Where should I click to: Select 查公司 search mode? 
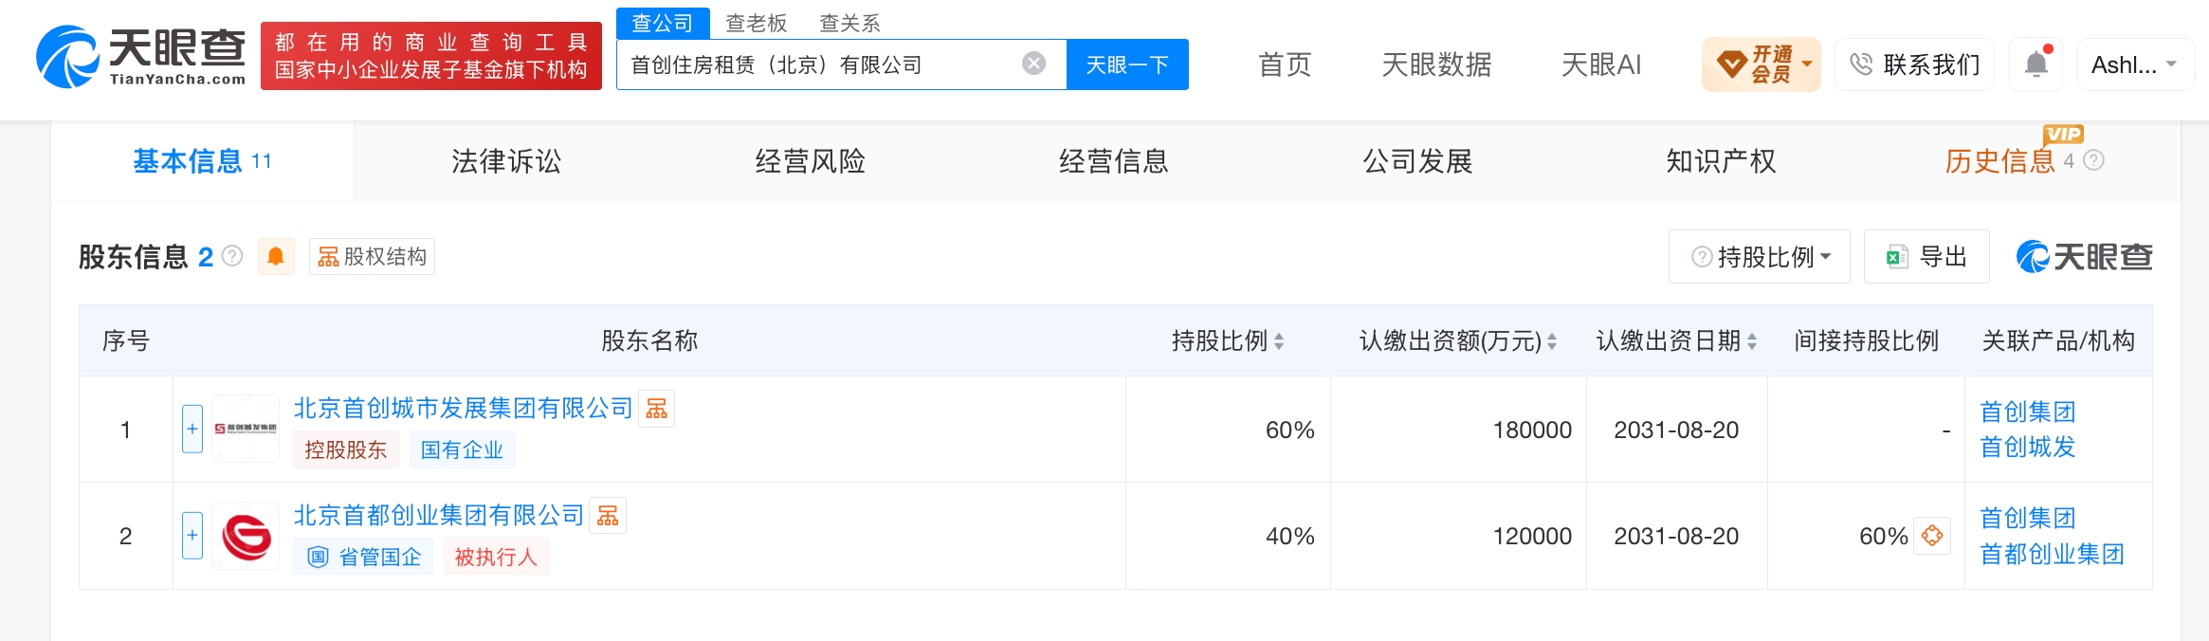point(663,23)
